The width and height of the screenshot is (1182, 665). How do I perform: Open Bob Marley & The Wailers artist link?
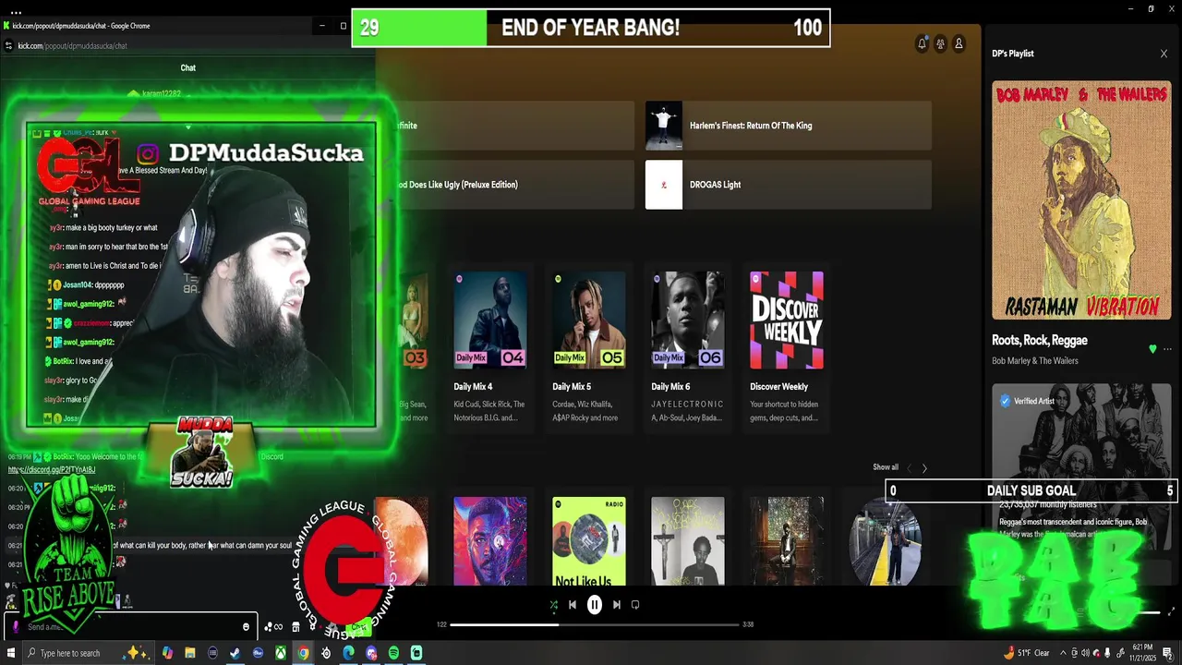(1035, 361)
